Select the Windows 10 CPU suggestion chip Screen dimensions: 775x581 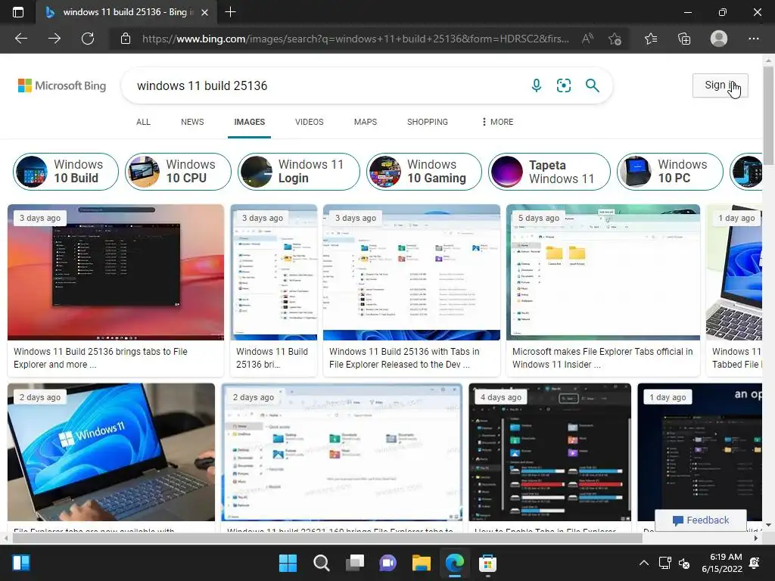click(x=178, y=172)
